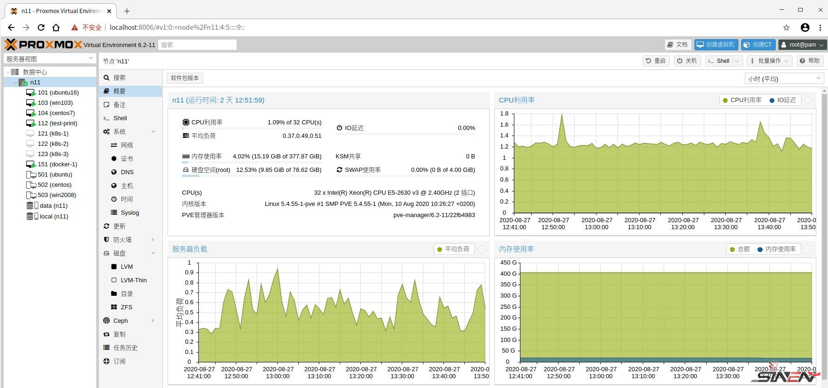Open LVM-Thin icon
The height and width of the screenshot is (388, 828).
click(114, 280)
